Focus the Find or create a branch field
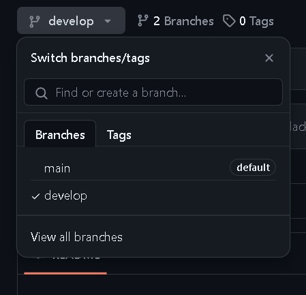 153,92
